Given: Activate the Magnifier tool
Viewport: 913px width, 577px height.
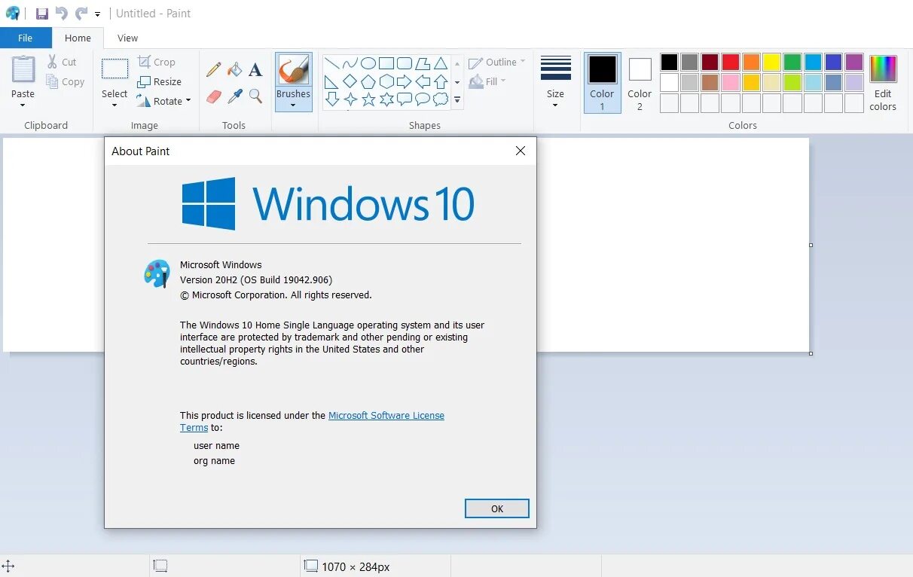Looking at the screenshot, I should coord(255,96).
